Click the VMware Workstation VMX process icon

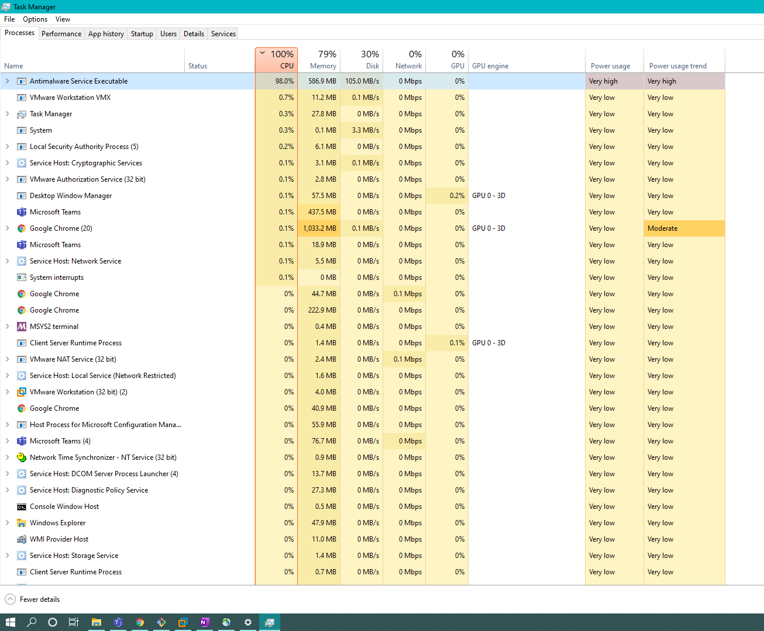[22, 98]
